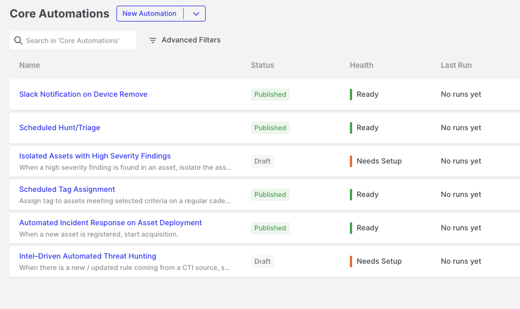The width and height of the screenshot is (520, 309).
Task: Click Published badge for Scheduled Tag Assignment row
Action: tap(270, 195)
